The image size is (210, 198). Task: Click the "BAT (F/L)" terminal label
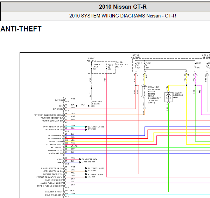click(59, 100)
